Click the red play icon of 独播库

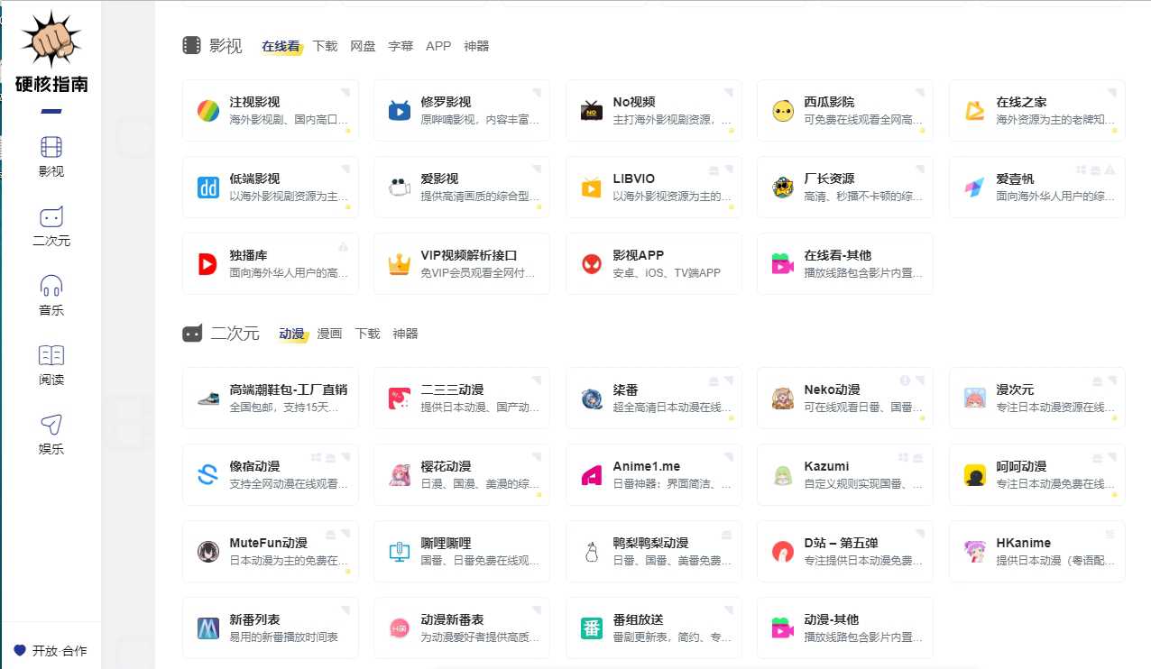[207, 263]
